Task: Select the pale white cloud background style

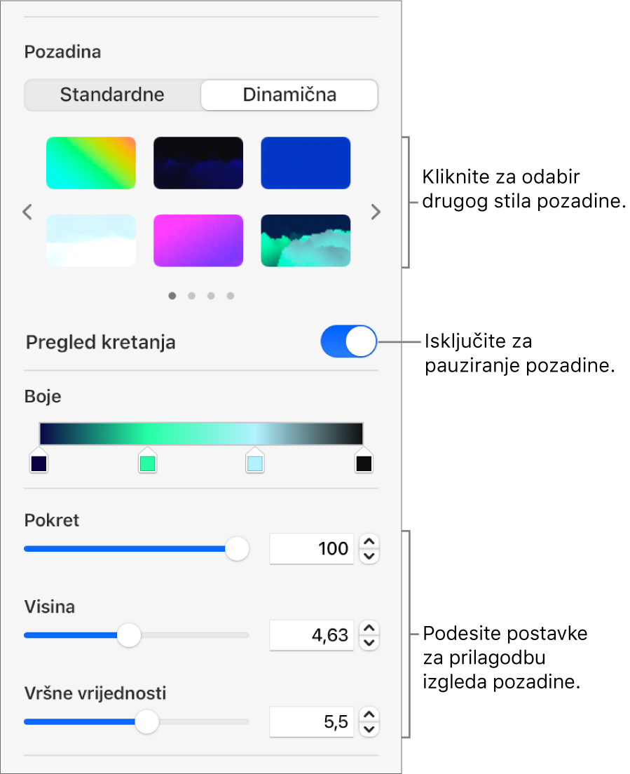Action: tap(91, 240)
